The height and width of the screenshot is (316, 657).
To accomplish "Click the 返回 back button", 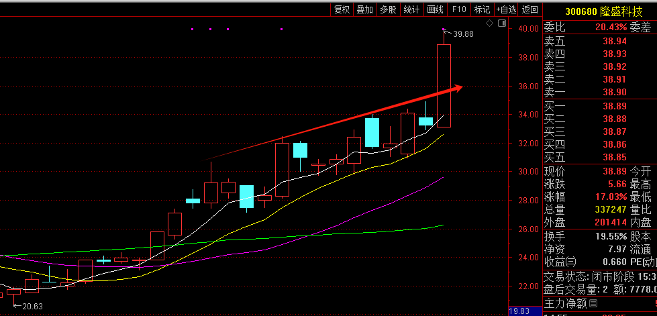I will (530, 9).
